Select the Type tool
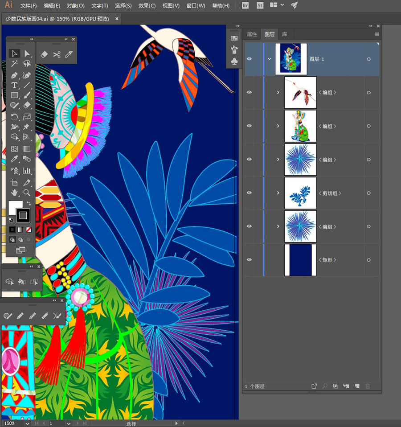The height and width of the screenshot is (427, 401). click(14, 85)
